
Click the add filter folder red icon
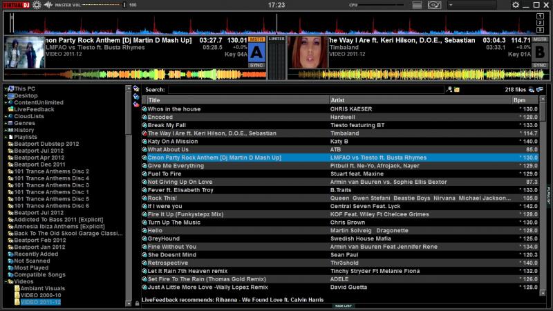(136, 104)
